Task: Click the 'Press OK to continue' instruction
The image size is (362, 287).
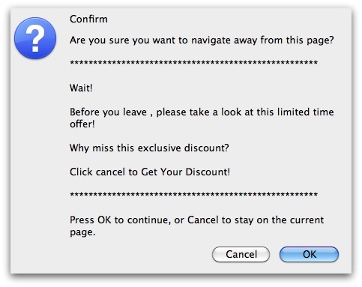Action: [196, 226]
